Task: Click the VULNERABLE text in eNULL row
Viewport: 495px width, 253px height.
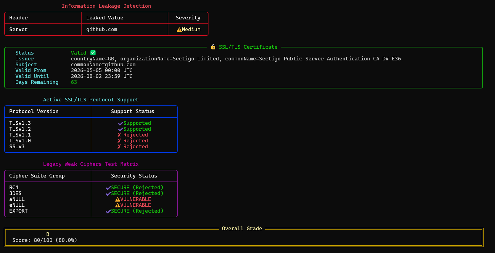Action: coord(136,205)
